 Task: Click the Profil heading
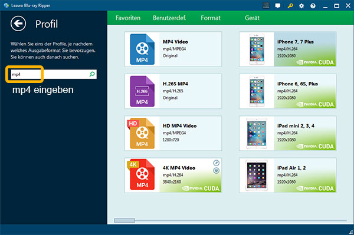[47, 24]
